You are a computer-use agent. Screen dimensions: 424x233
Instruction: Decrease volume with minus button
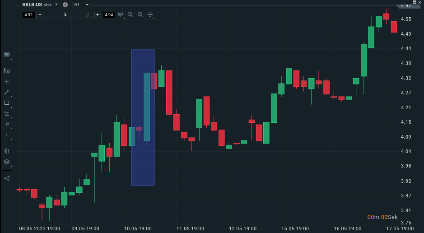[40, 14]
